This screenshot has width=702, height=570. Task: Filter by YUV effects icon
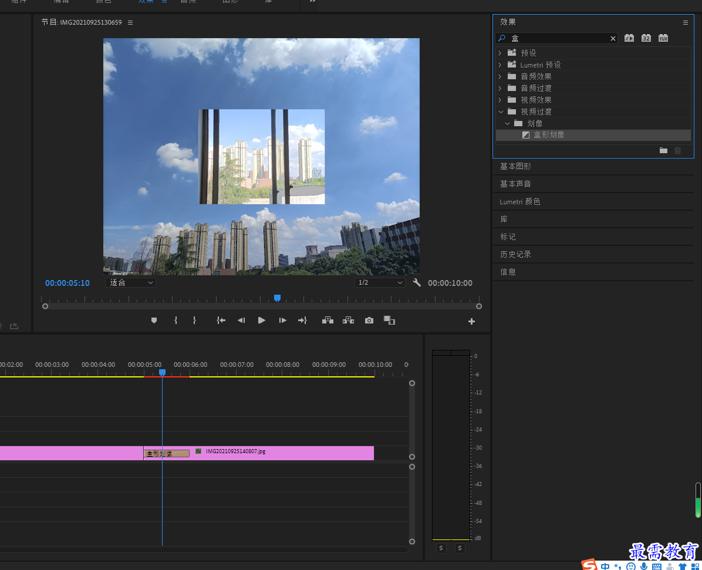point(663,38)
